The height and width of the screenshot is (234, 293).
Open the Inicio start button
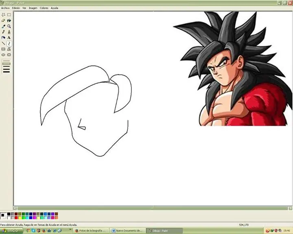(11, 231)
